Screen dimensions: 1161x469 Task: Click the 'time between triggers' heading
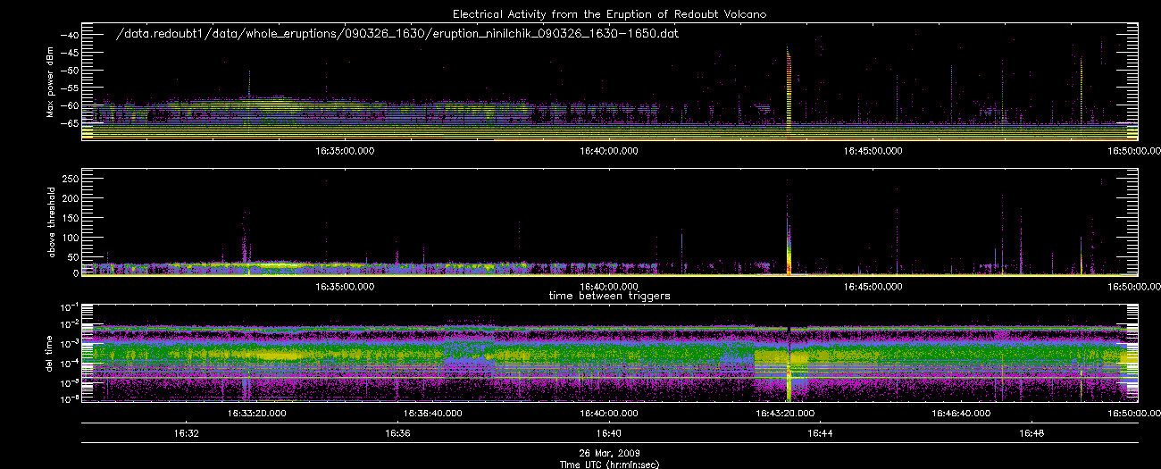[609, 295]
